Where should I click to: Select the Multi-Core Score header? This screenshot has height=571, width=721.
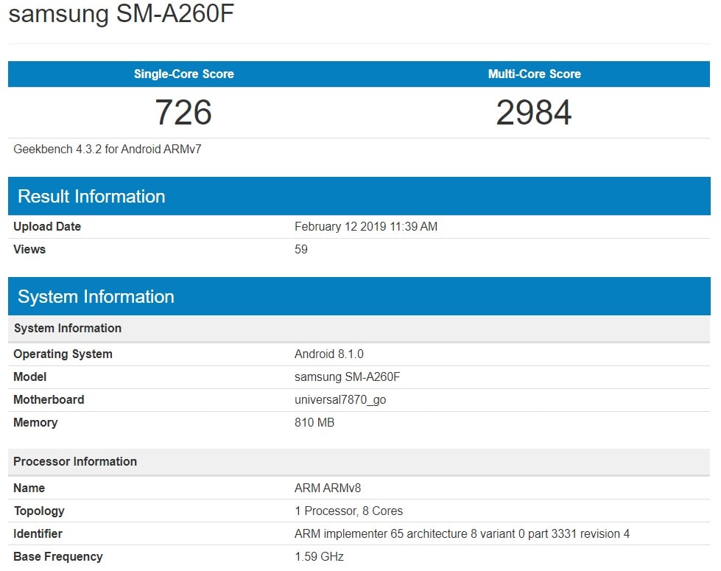click(x=535, y=74)
